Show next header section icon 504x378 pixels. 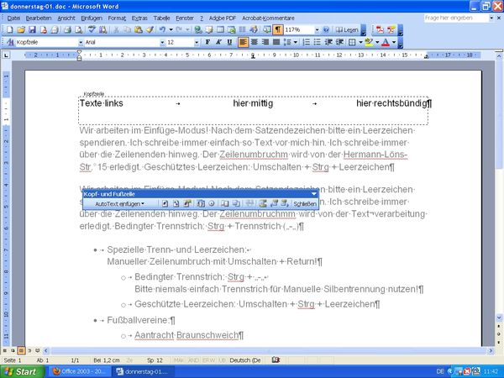tap(285, 203)
